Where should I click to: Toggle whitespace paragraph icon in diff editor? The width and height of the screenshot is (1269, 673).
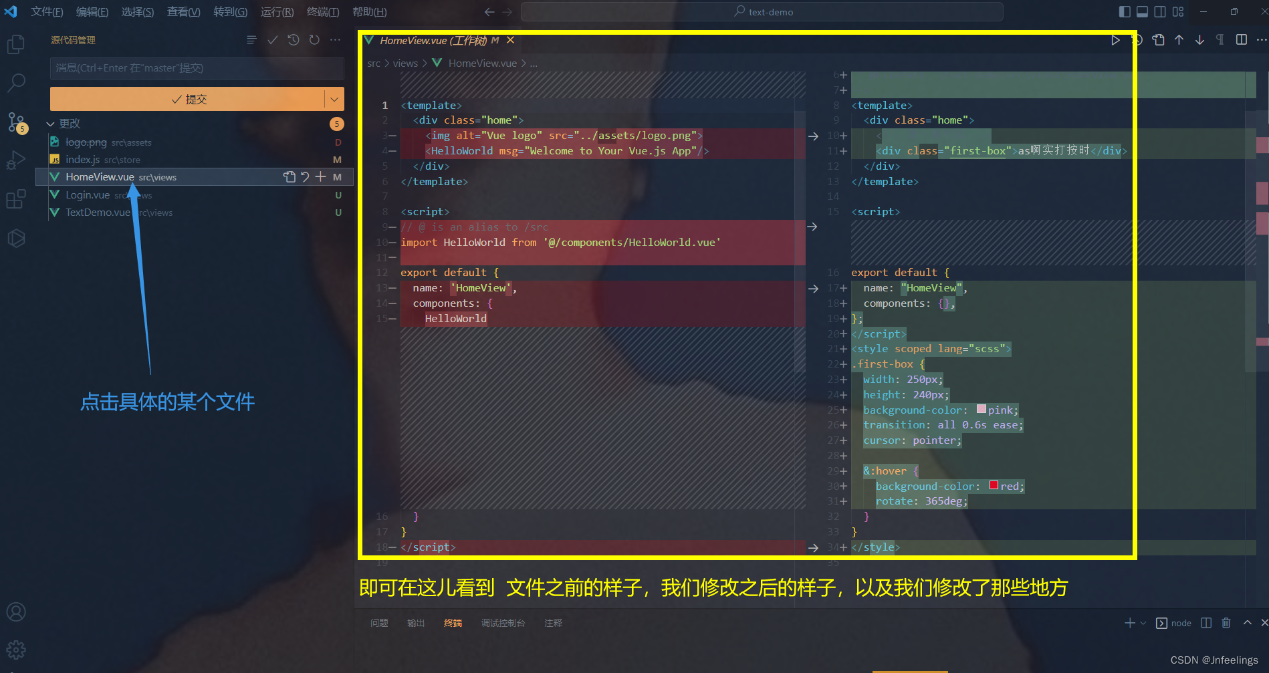point(1220,40)
